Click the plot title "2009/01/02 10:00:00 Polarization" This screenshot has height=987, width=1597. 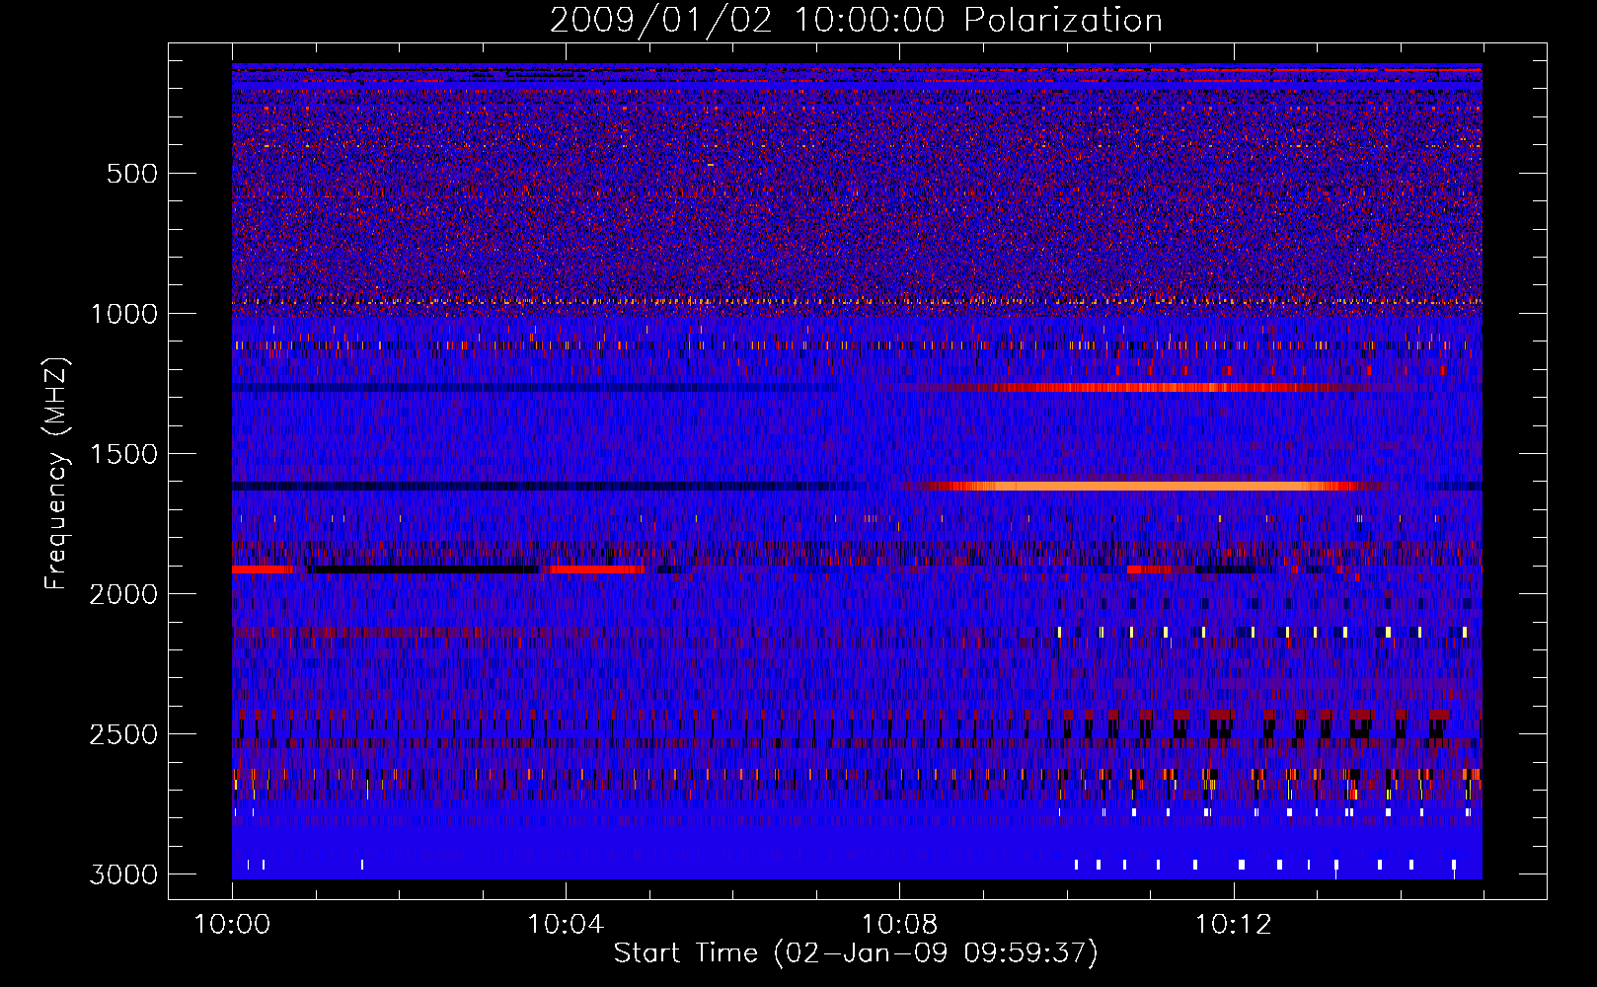856,20
